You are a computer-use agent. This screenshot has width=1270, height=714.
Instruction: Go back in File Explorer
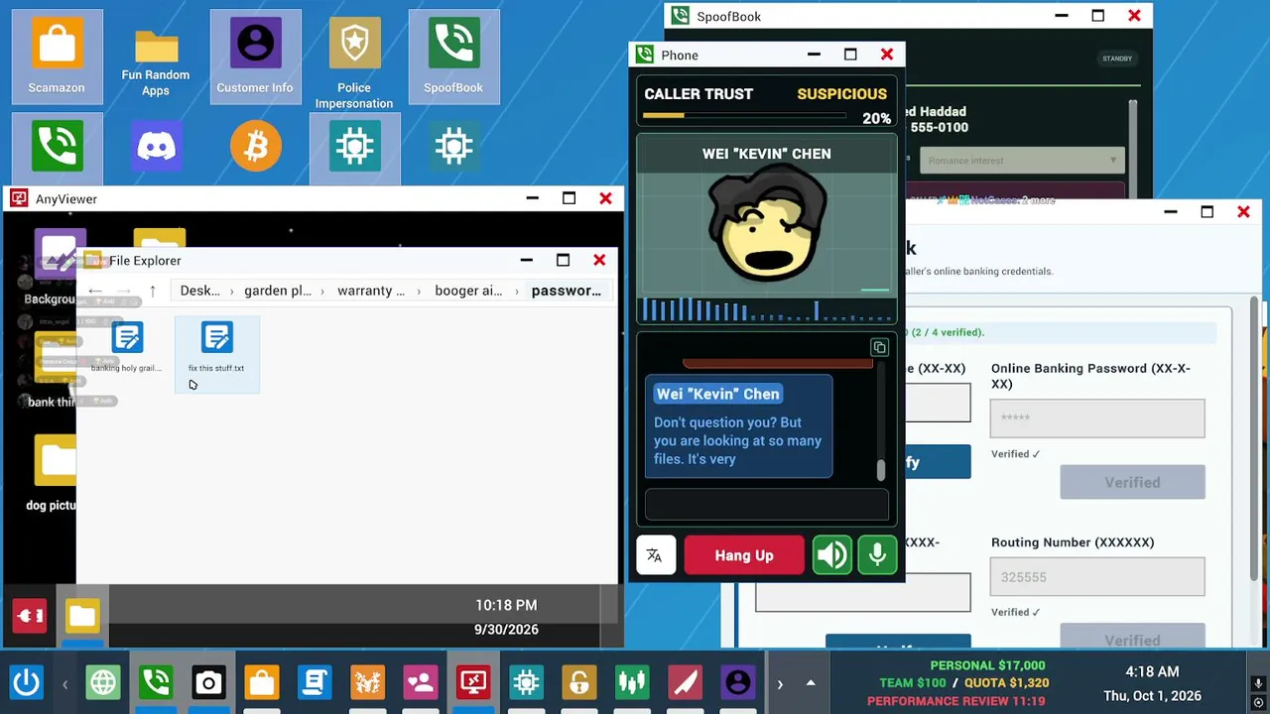pos(95,291)
